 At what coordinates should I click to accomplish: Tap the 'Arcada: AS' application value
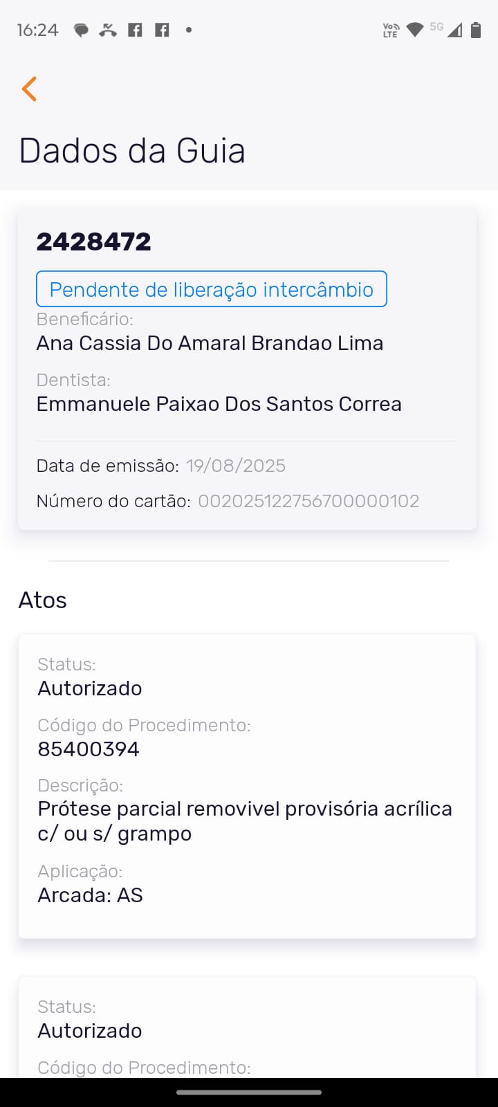point(90,895)
